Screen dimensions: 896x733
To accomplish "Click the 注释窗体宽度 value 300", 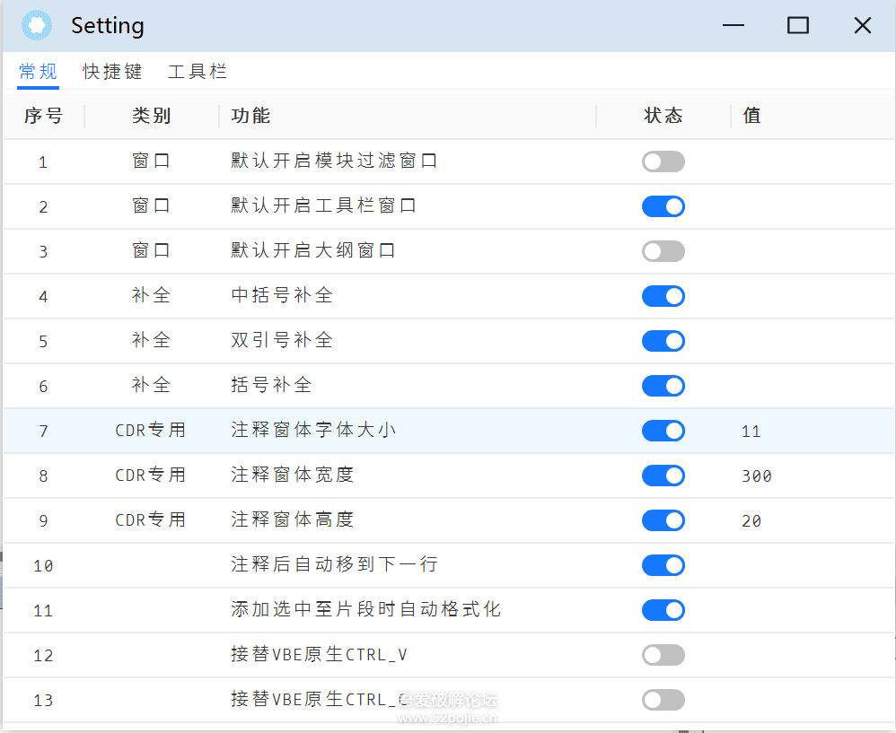I will (757, 476).
